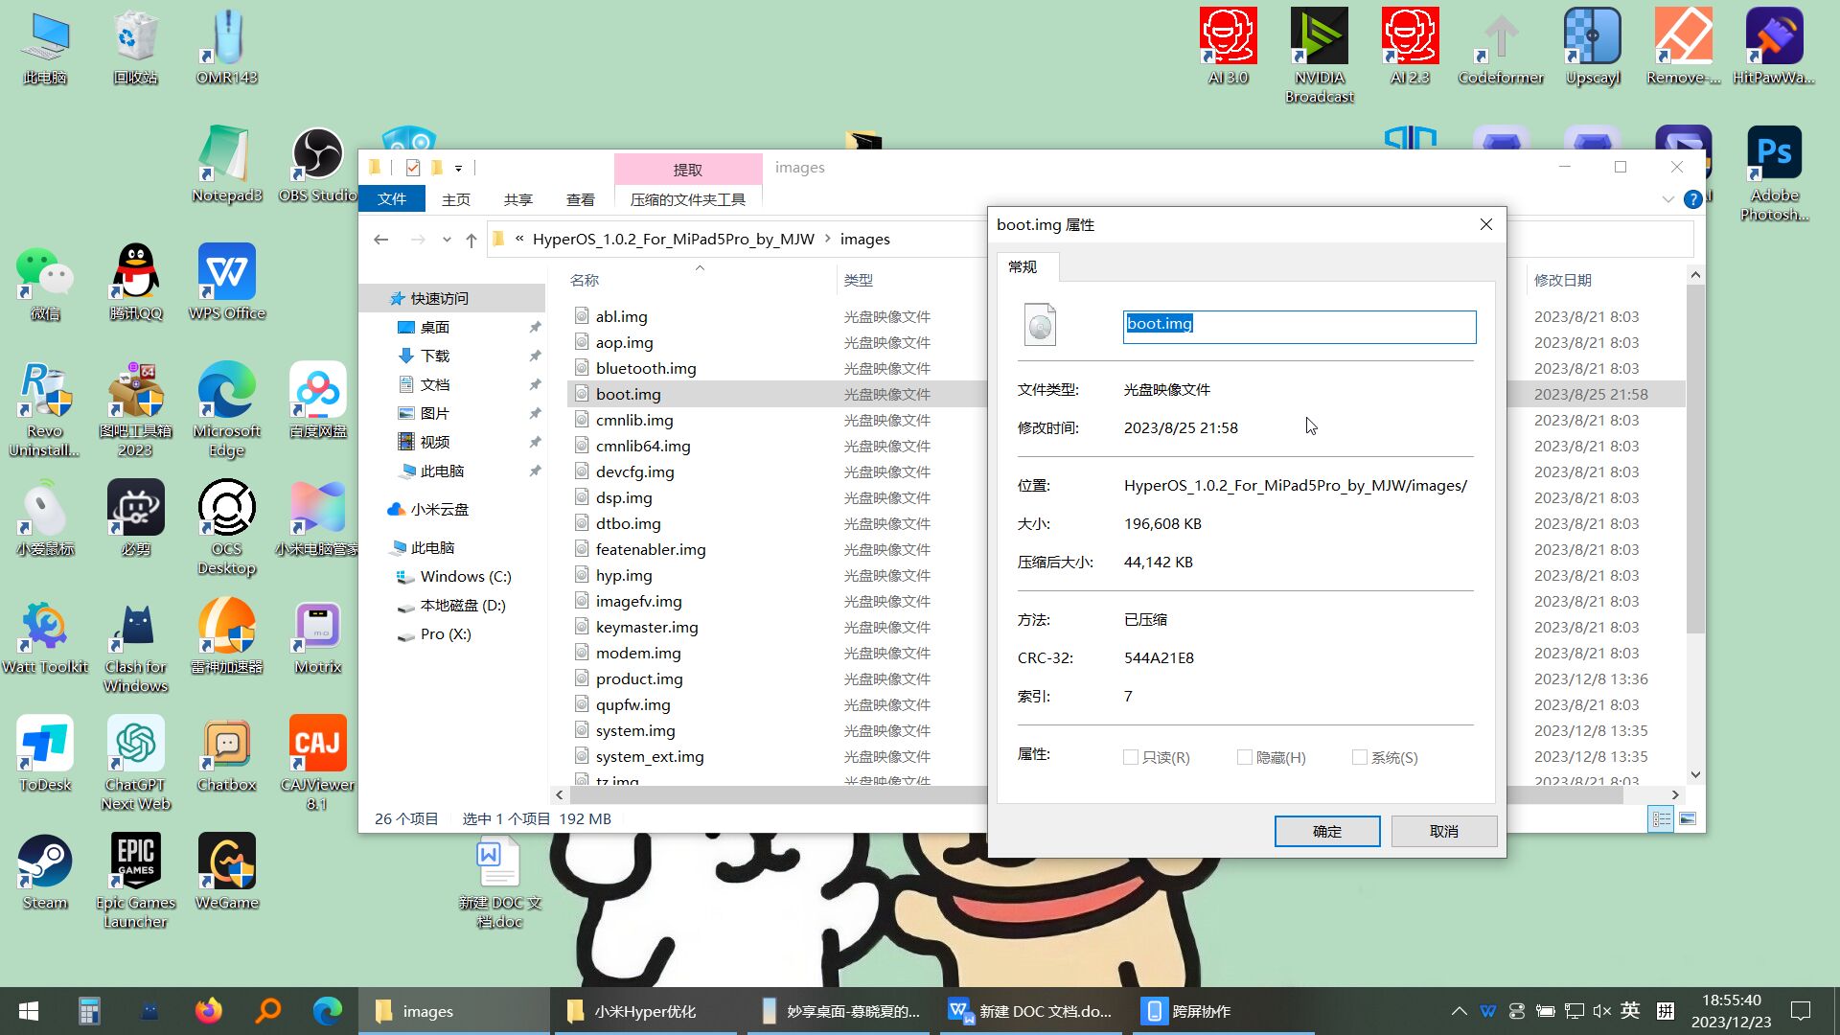Open the 查看 ribbon tab
Screen dimensions: 1840x1035
pos(580,199)
